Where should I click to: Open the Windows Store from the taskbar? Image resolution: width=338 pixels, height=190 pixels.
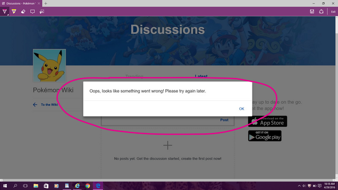click(x=46, y=186)
